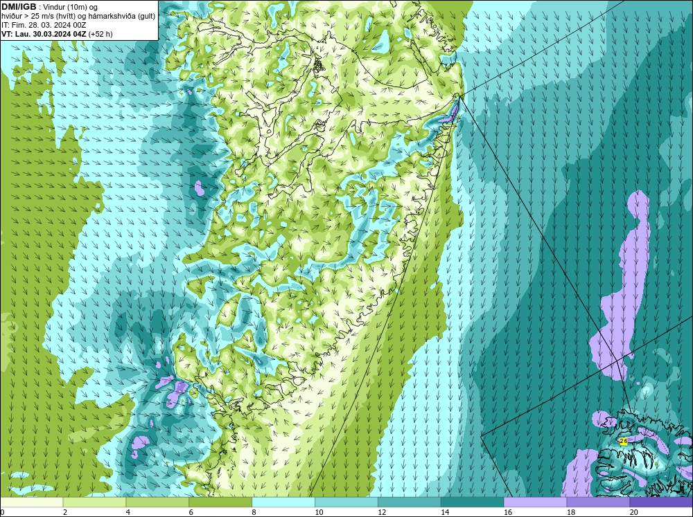Screen dimensions: 693x517
Task: Pick the 14–16 m/s dark teal legend color
Action: (473, 502)
